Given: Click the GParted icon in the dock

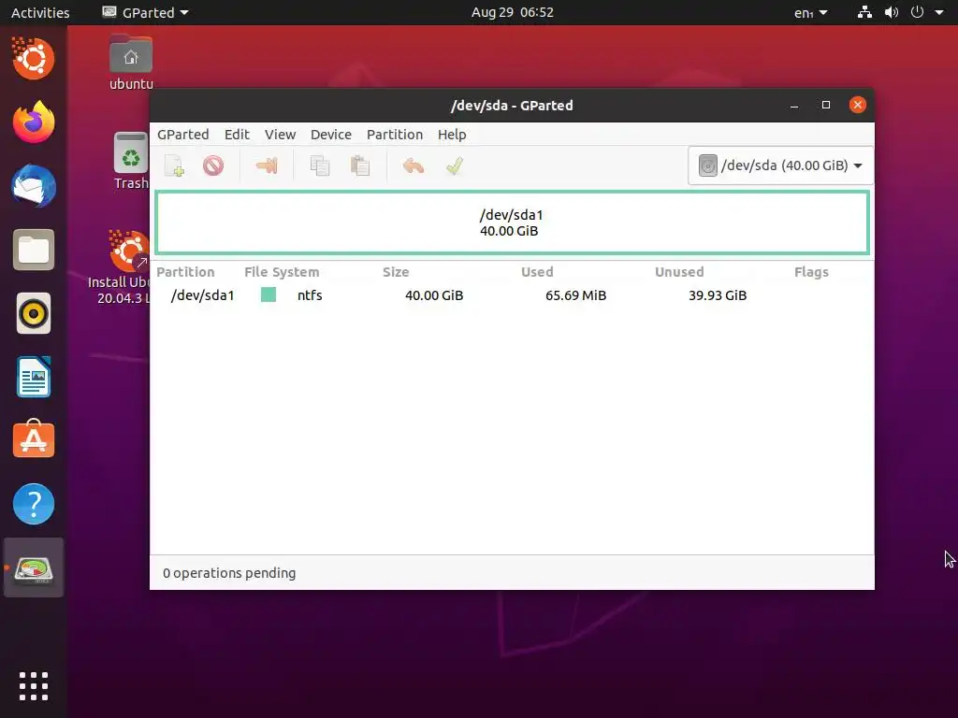Looking at the screenshot, I should [x=34, y=568].
